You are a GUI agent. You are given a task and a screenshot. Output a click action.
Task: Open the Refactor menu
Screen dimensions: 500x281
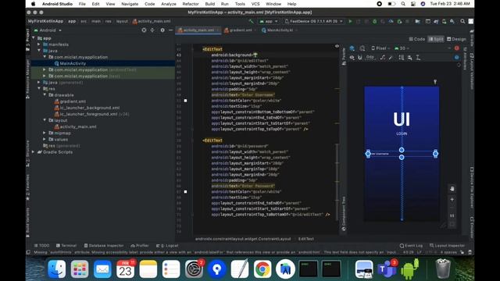point(191,4)
